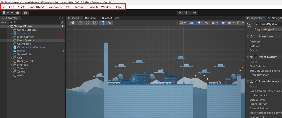The image size is (282, 118).
Task: Expand Grid in Hierarchy
Action: point(12,58)
